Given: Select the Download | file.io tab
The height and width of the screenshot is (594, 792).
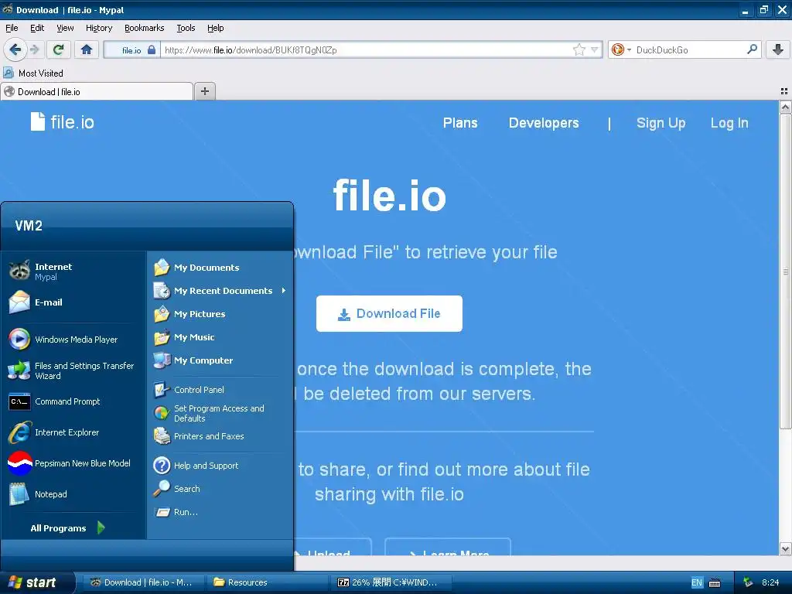Looking at the screenshot, I should [97, 91].
